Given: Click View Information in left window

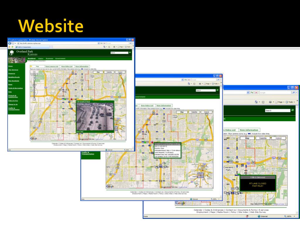Looking at the screenshot, I should (x=82, y=67).
